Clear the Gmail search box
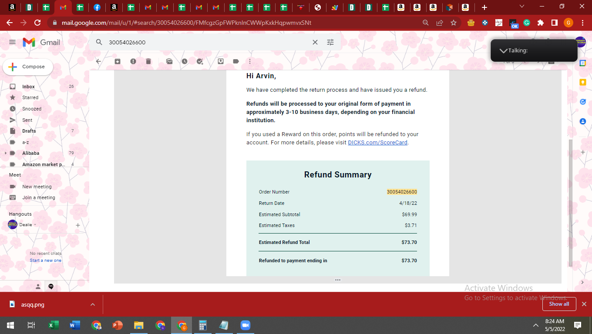The width and height of the screenshot is (592, 334). 315,42
